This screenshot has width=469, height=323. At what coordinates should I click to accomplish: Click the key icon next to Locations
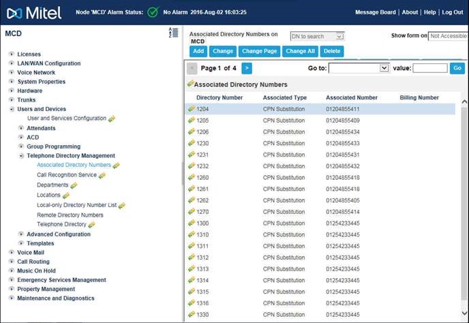tap(66, 196)
